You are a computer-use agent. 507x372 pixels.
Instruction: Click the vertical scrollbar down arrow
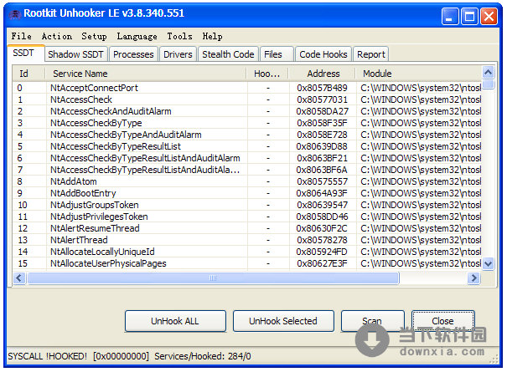(488, 264)
